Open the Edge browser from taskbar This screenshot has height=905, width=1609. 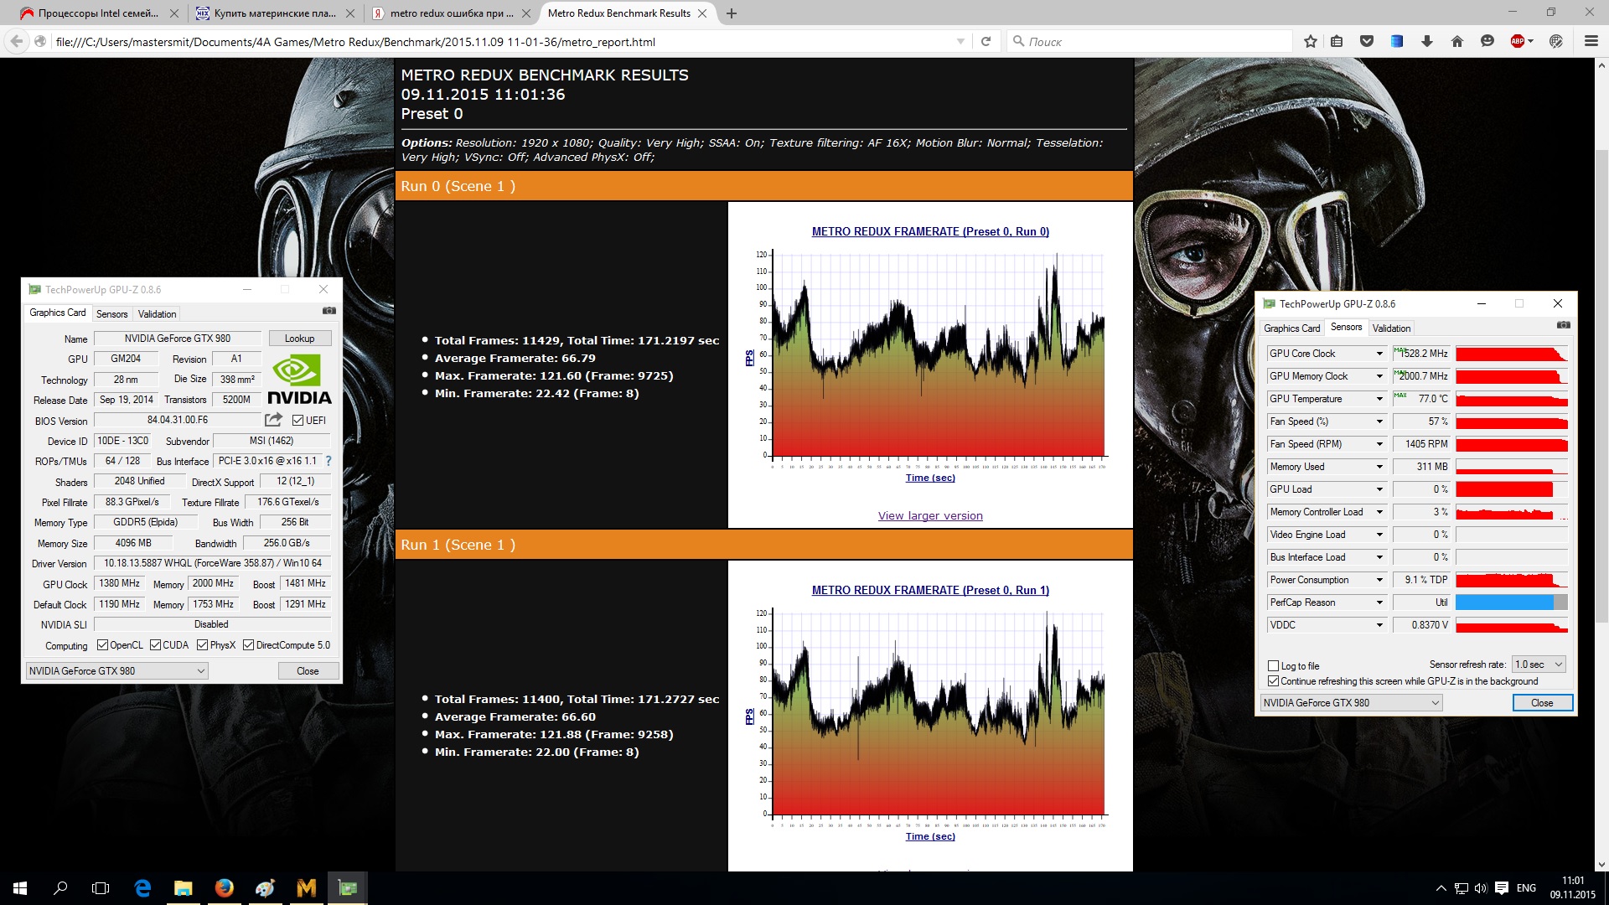coord(142,887)
